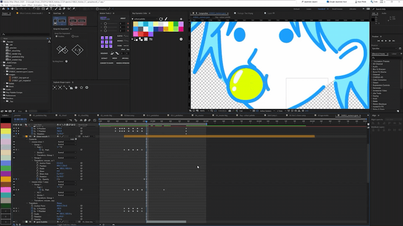The width and height of the screenshot is (403, 226).
Task: Open the Composition menu
Action: point(15,5)
